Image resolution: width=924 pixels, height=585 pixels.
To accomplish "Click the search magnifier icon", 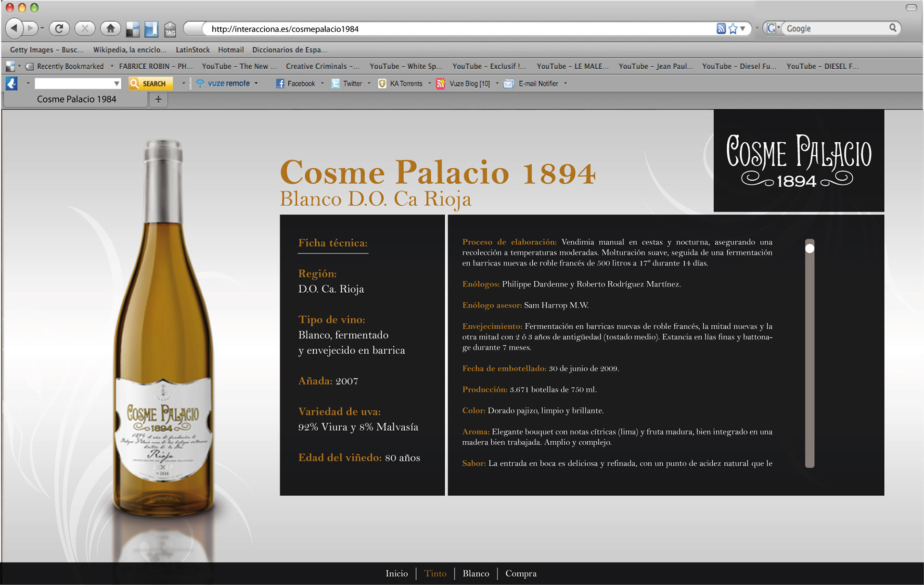I will click(893, 28).
